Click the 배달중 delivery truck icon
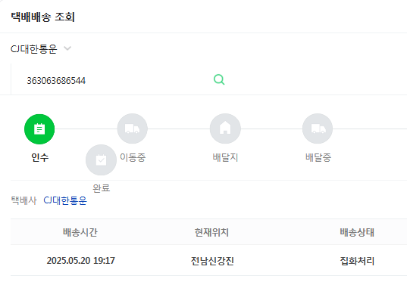This screenshot has width=407, height=285. pyautogui.click(x=318, y=129)
